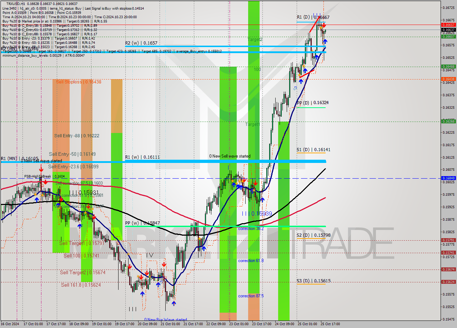Click the green 'Target1' label

tap(252, 124)
